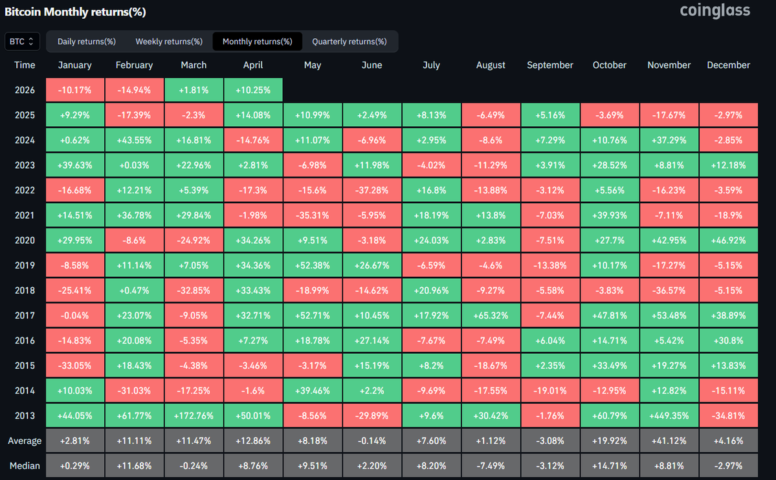Screen dimensions: 776x480
Task: Click April 2026 cell showing +10.25%
Action: [253, 91]
